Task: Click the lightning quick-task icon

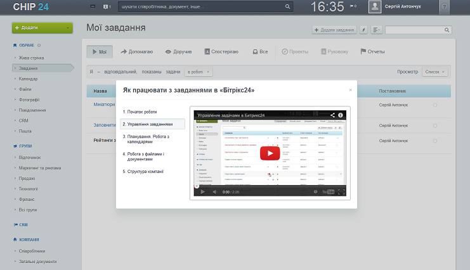Action: [x=363, y=30]
